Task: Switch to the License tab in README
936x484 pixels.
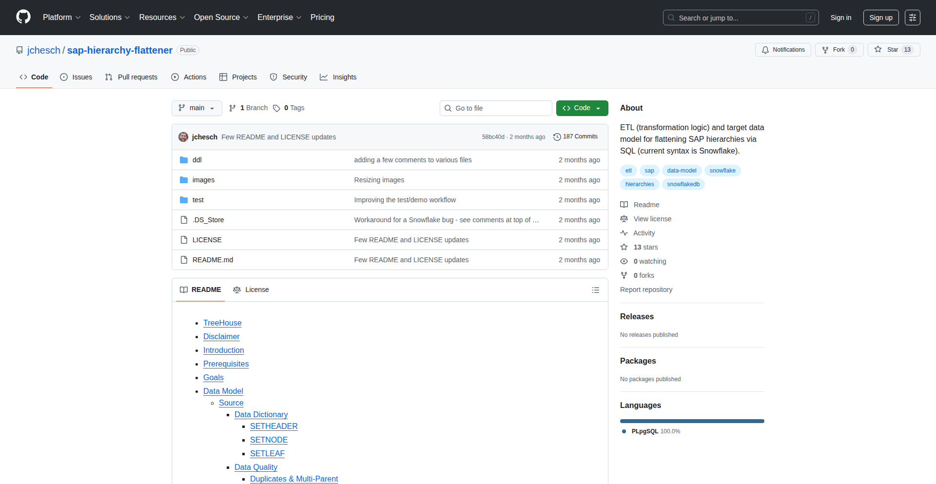Action: (251, 290)
